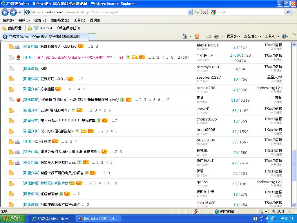Open author profile alexalex731

tap(208, 45)
